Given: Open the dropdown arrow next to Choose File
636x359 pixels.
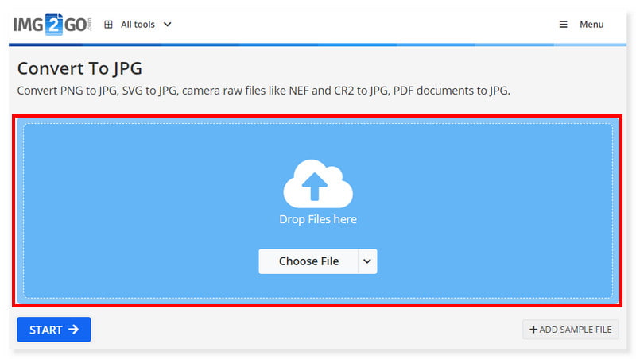Looking at the screenshot, I should coord(366,261).
